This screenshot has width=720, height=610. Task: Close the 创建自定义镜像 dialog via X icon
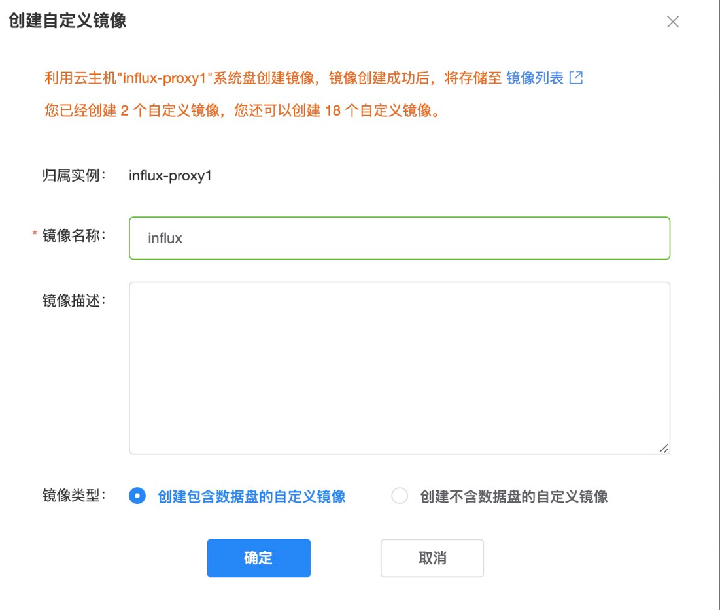coord(674,23)
